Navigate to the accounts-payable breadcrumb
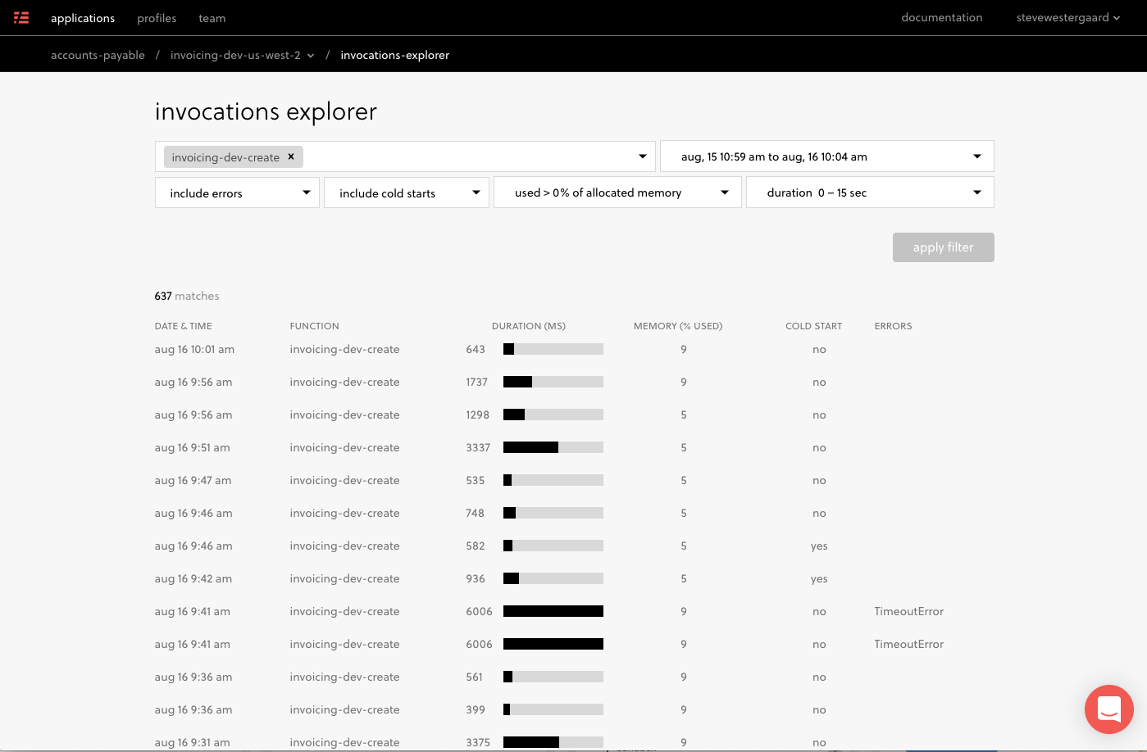 [x=98, y=55]
